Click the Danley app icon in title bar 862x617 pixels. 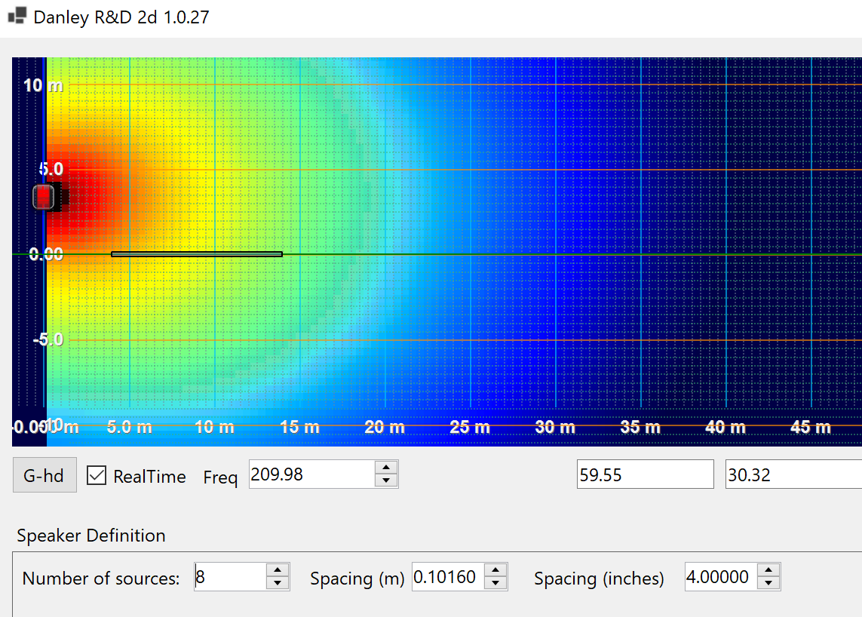point(17,17)
